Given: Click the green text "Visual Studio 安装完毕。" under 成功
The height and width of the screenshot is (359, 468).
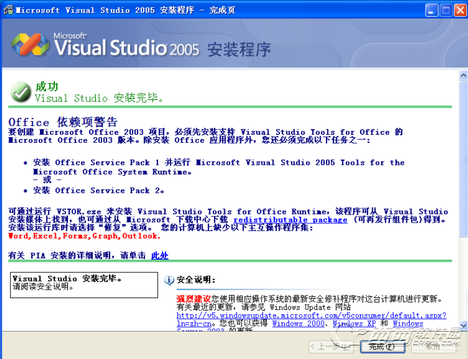Looking at the screenshot, I should [99, 98].
